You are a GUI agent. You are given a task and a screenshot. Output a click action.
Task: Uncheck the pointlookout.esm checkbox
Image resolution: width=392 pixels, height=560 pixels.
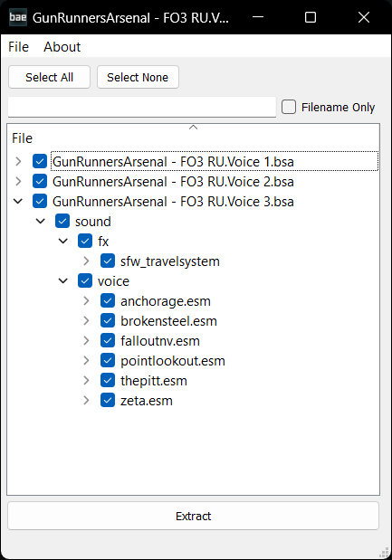(108, 360)
